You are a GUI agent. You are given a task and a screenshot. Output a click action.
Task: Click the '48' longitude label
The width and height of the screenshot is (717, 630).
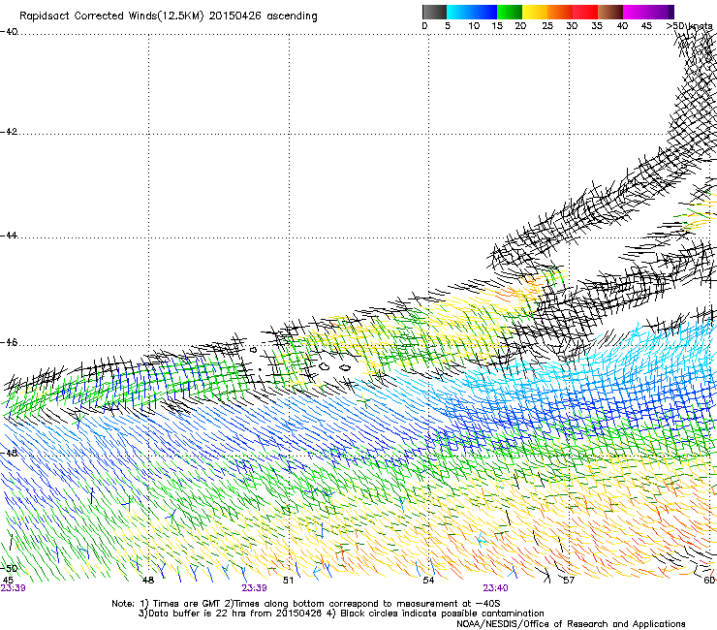tap(148, 581)
